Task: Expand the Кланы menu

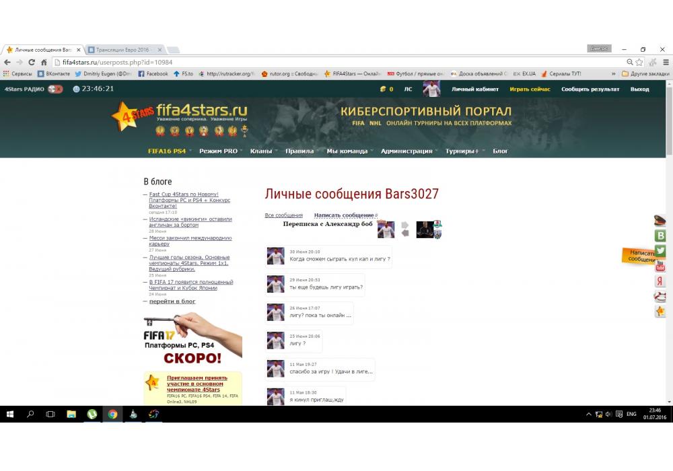Action: pyautogui.click(x=261, y=151)
